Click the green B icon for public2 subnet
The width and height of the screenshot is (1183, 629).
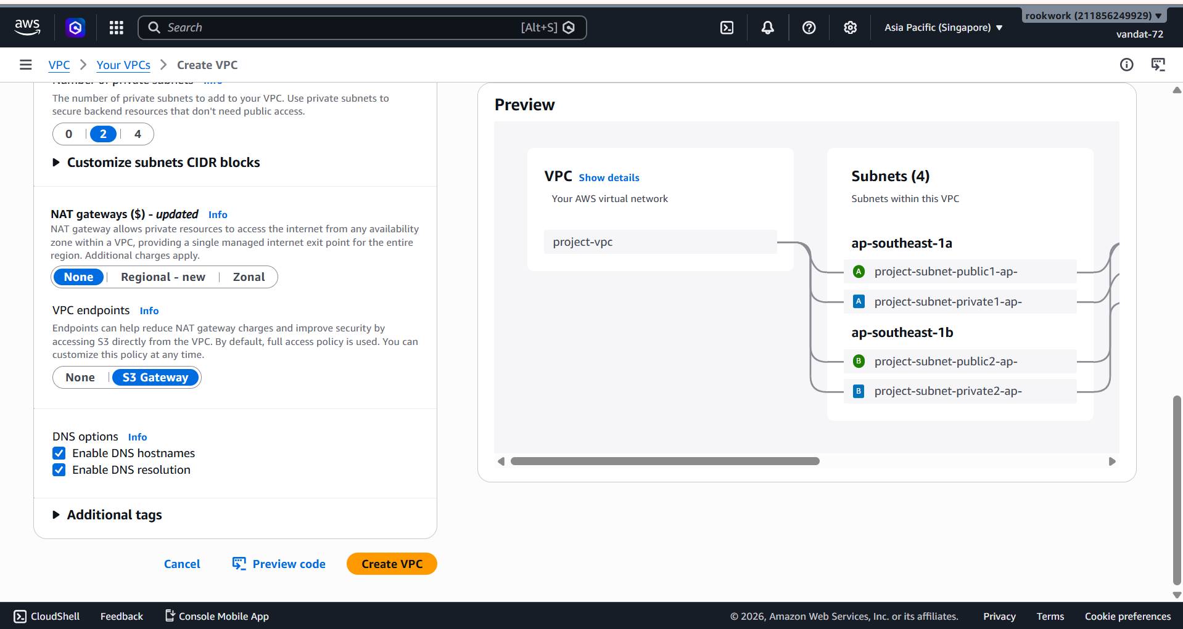[x=859, y=361]
